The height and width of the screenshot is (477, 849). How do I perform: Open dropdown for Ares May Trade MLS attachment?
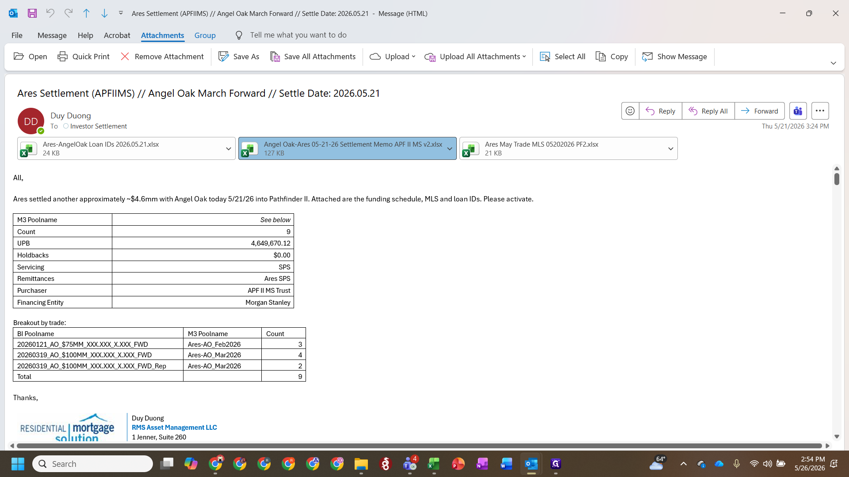pyautogui.click(x=671, y=148)
